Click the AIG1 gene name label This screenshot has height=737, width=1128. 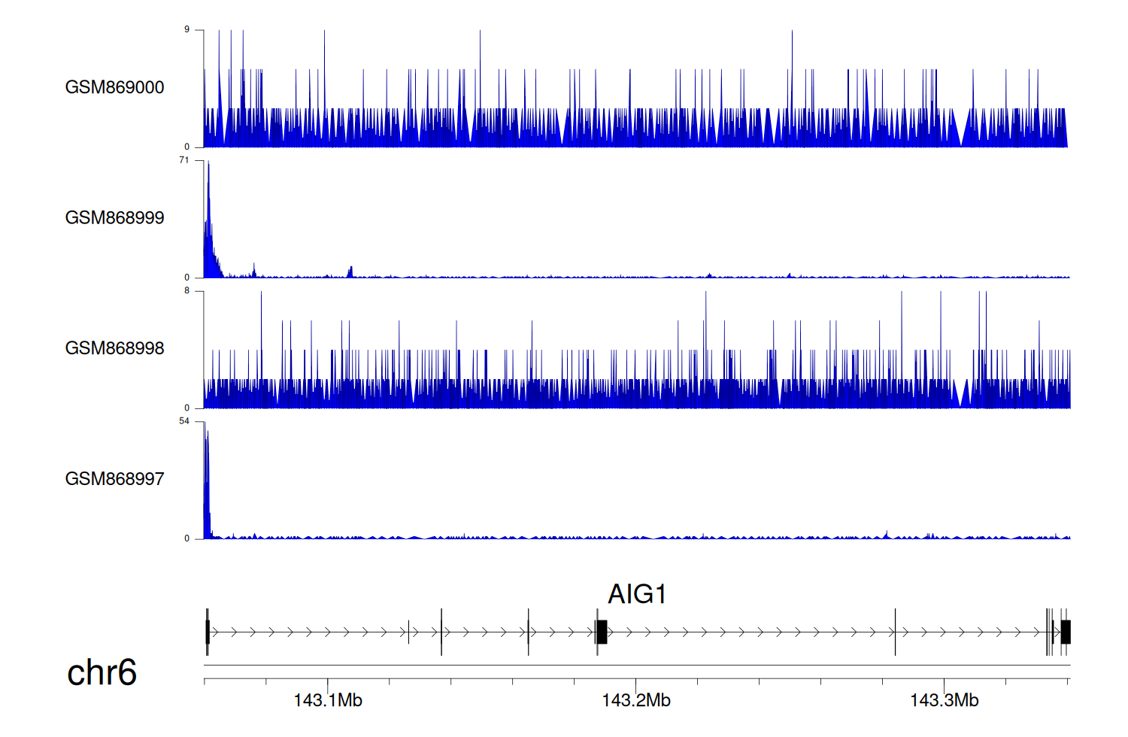pyautogui.click(x=637, y=594)
